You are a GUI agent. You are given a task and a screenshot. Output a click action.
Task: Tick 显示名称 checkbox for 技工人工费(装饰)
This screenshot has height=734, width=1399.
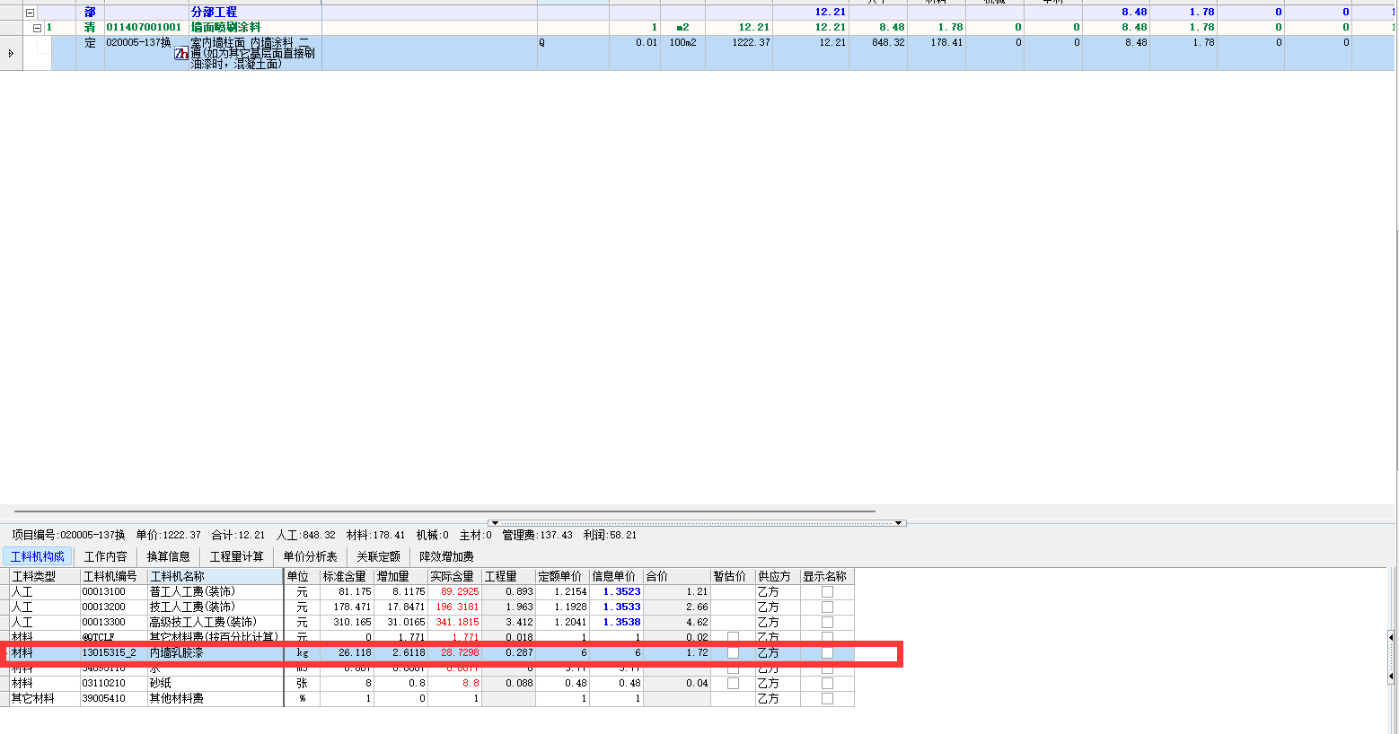click(x=827, y=607)
